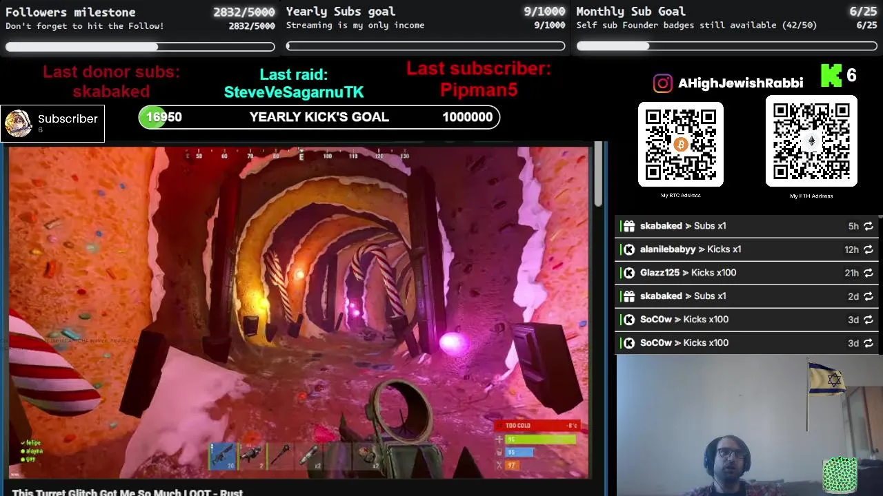Click teammate 'alayna' in the team list
This screenshot has width=883, height=496.
pyautogui.click(x=34, y=451)
